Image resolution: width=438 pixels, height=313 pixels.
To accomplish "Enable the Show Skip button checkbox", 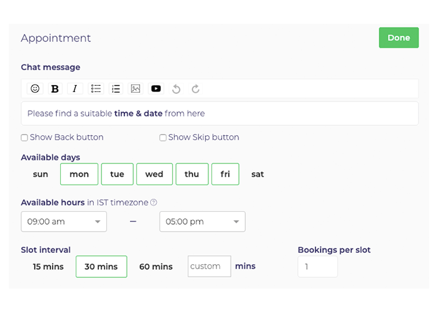I will [x=163, y=138].
